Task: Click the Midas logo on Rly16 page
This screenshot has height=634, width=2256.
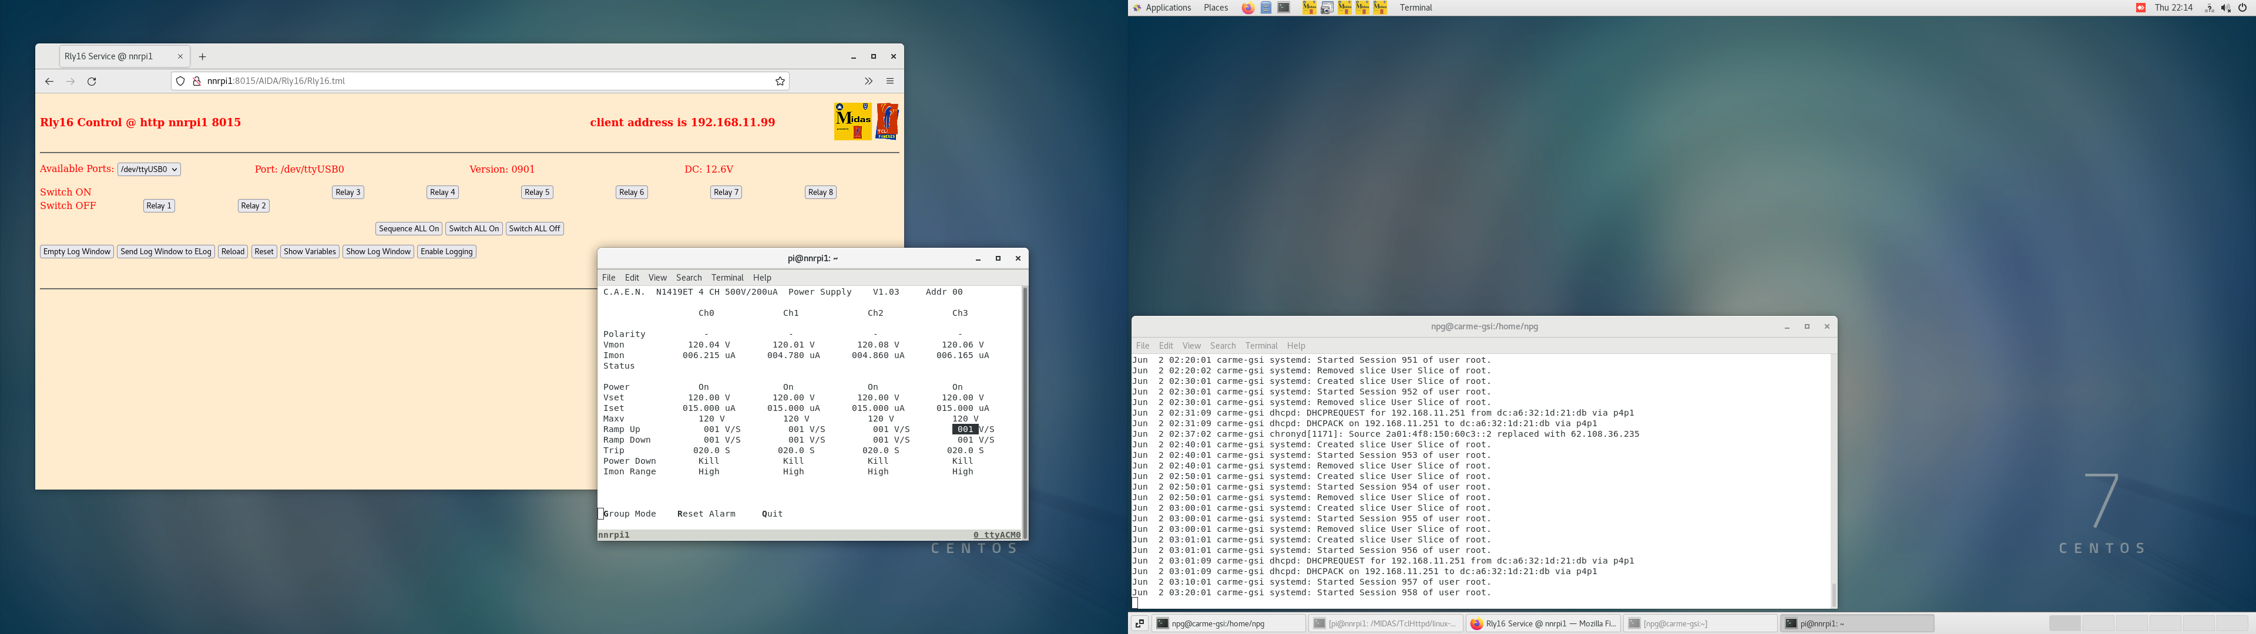Action: click(x=852, y=122)
